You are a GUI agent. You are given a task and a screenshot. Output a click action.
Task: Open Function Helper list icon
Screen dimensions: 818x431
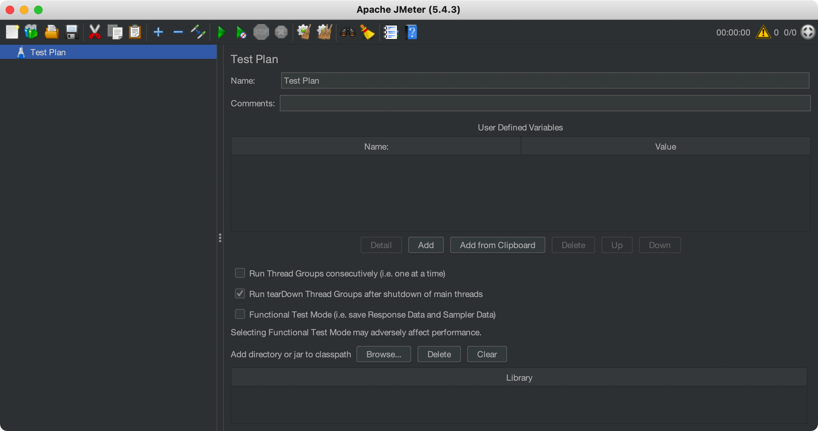pyautogui.click(x=391, y=32)
